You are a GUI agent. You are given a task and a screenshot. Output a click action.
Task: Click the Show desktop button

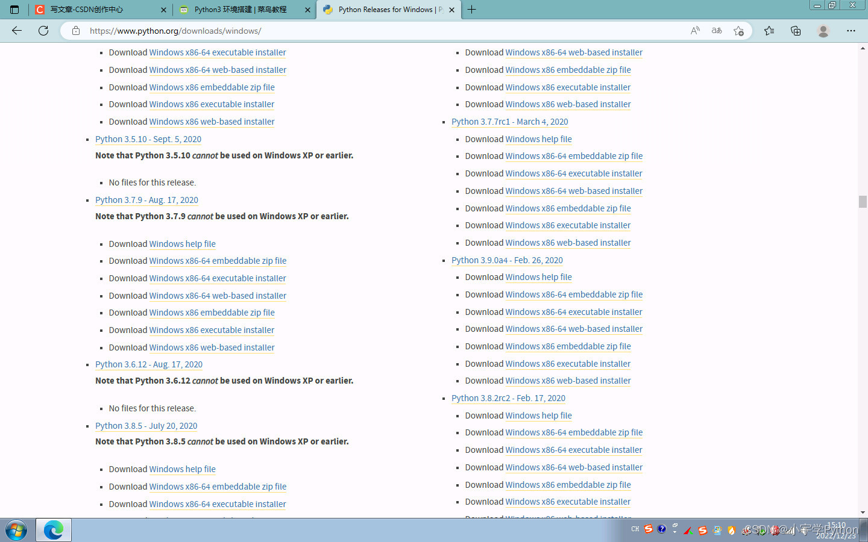864,531
